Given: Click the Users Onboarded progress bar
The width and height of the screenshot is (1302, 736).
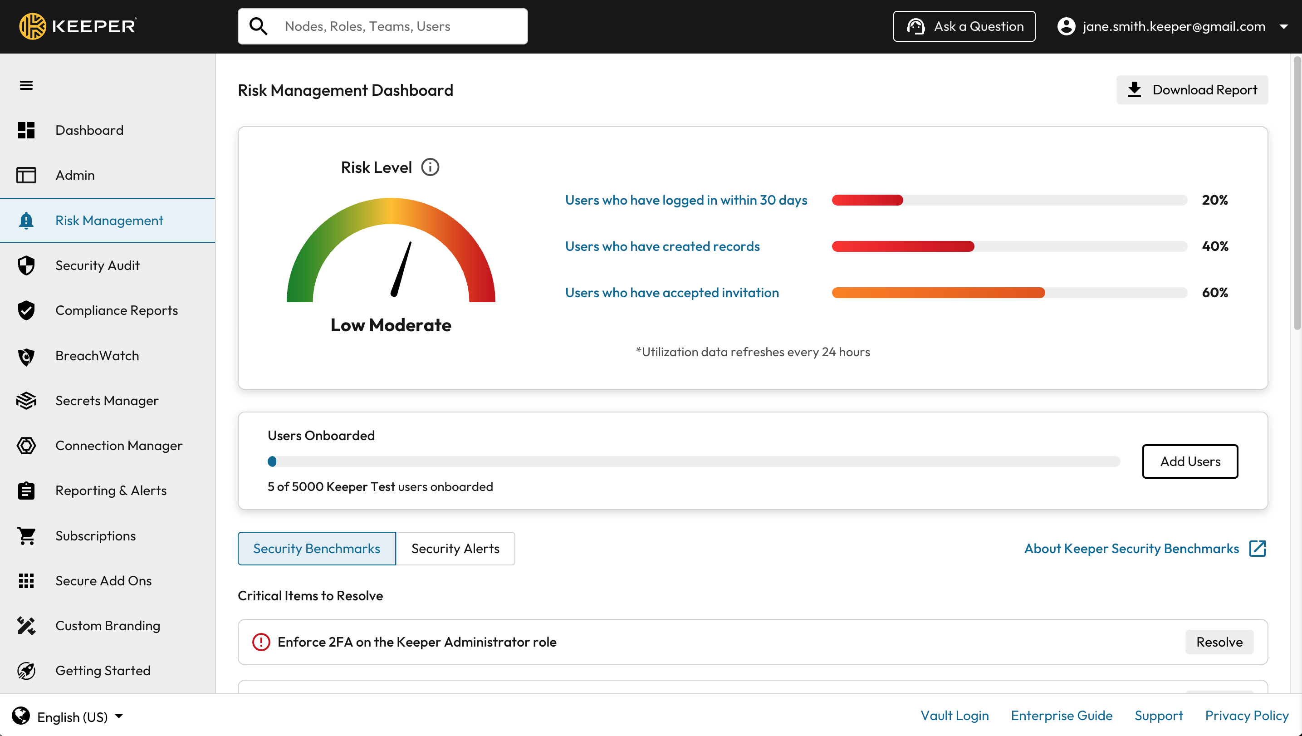Looking at the screenshot, I should [694, 461].
